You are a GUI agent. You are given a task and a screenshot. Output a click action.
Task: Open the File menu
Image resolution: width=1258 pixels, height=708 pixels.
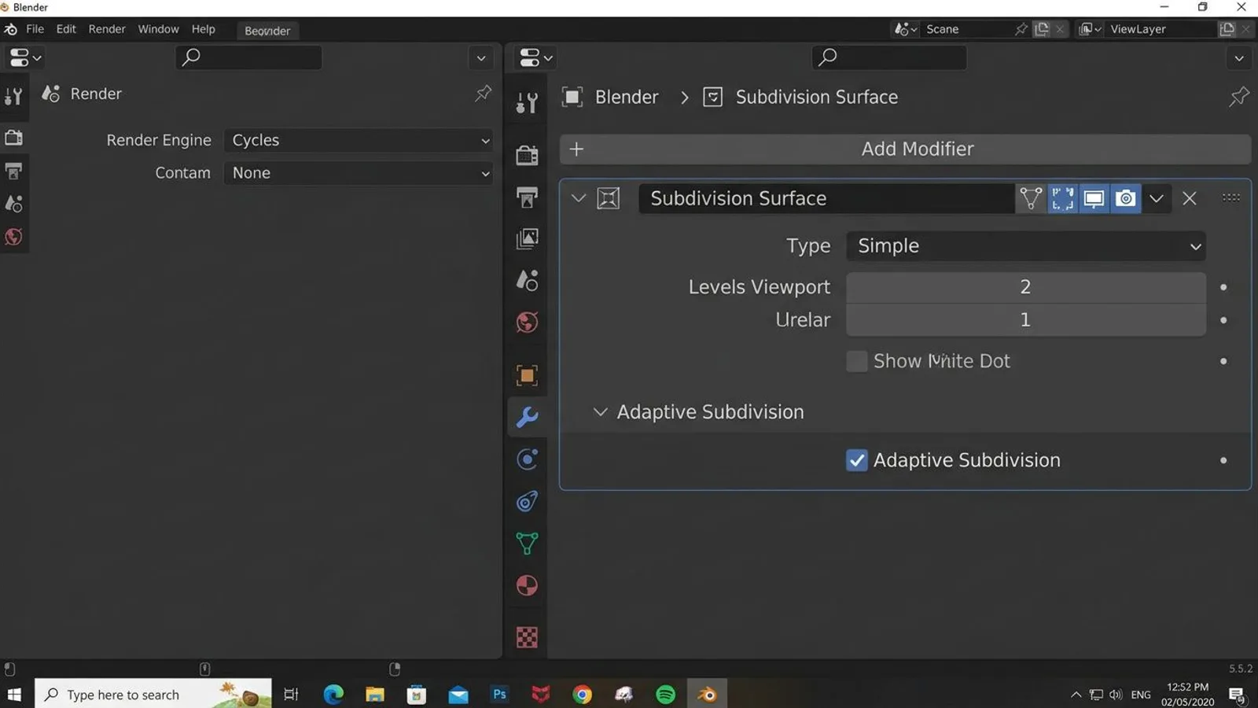coord(35,29)
